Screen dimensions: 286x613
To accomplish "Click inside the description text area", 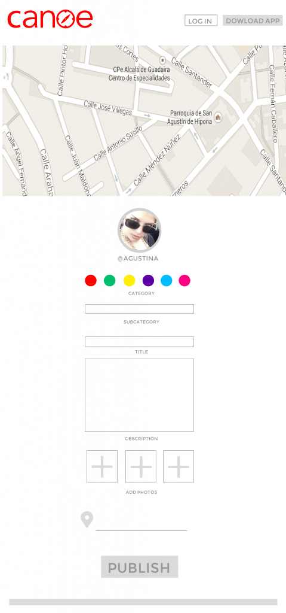I will point(139,395).
